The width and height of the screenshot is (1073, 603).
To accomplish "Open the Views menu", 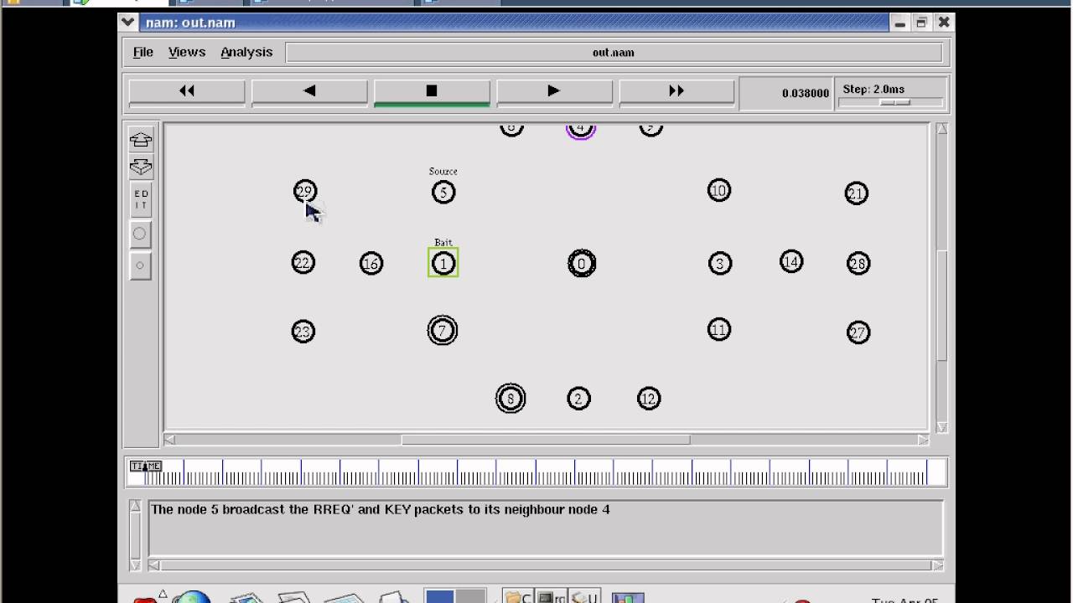I will point(187,52).
